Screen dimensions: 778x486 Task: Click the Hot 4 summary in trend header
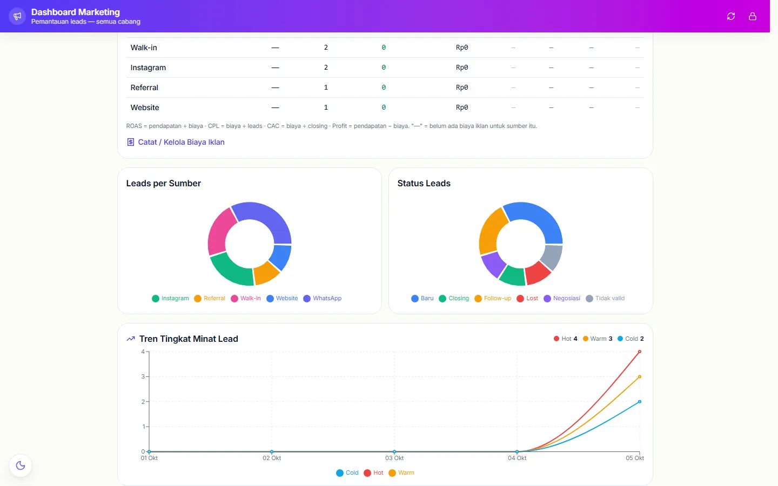566,339
